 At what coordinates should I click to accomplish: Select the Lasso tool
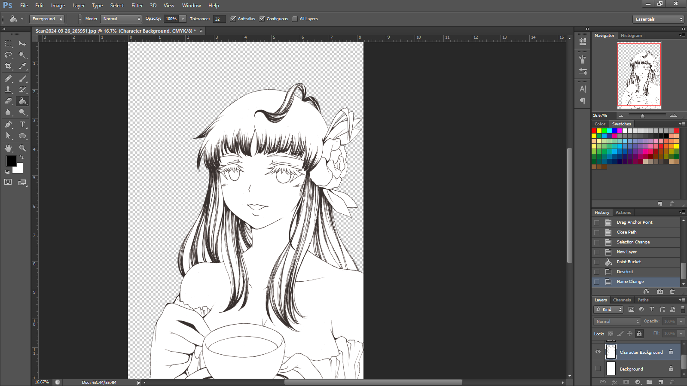tap(8, 55)
